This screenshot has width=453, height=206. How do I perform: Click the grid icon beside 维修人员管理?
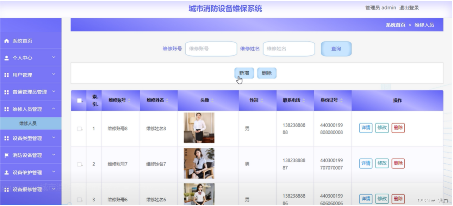(x=6, y=109)
